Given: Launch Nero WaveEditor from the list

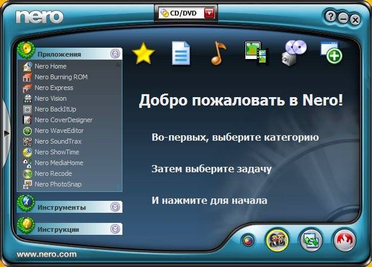Looking at the screenshot, I should pyautogui.click(x=59, y=131).
